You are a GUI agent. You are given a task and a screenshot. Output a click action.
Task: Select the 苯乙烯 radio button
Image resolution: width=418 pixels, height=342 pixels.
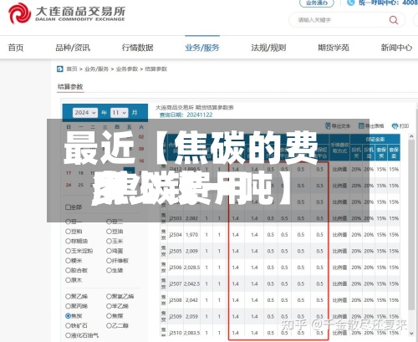pyautogui.click(x=109, y=306)
